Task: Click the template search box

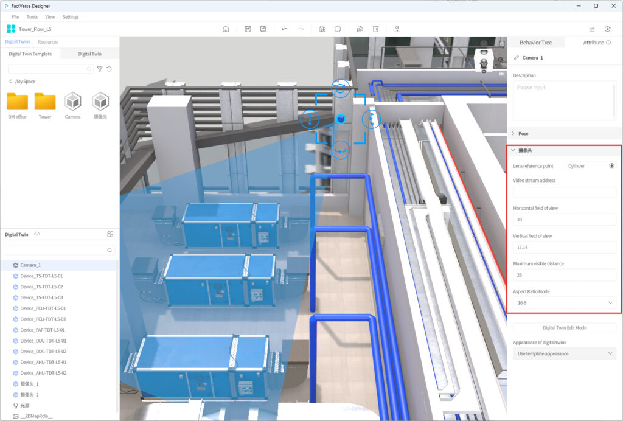Action: click(50, 69)
